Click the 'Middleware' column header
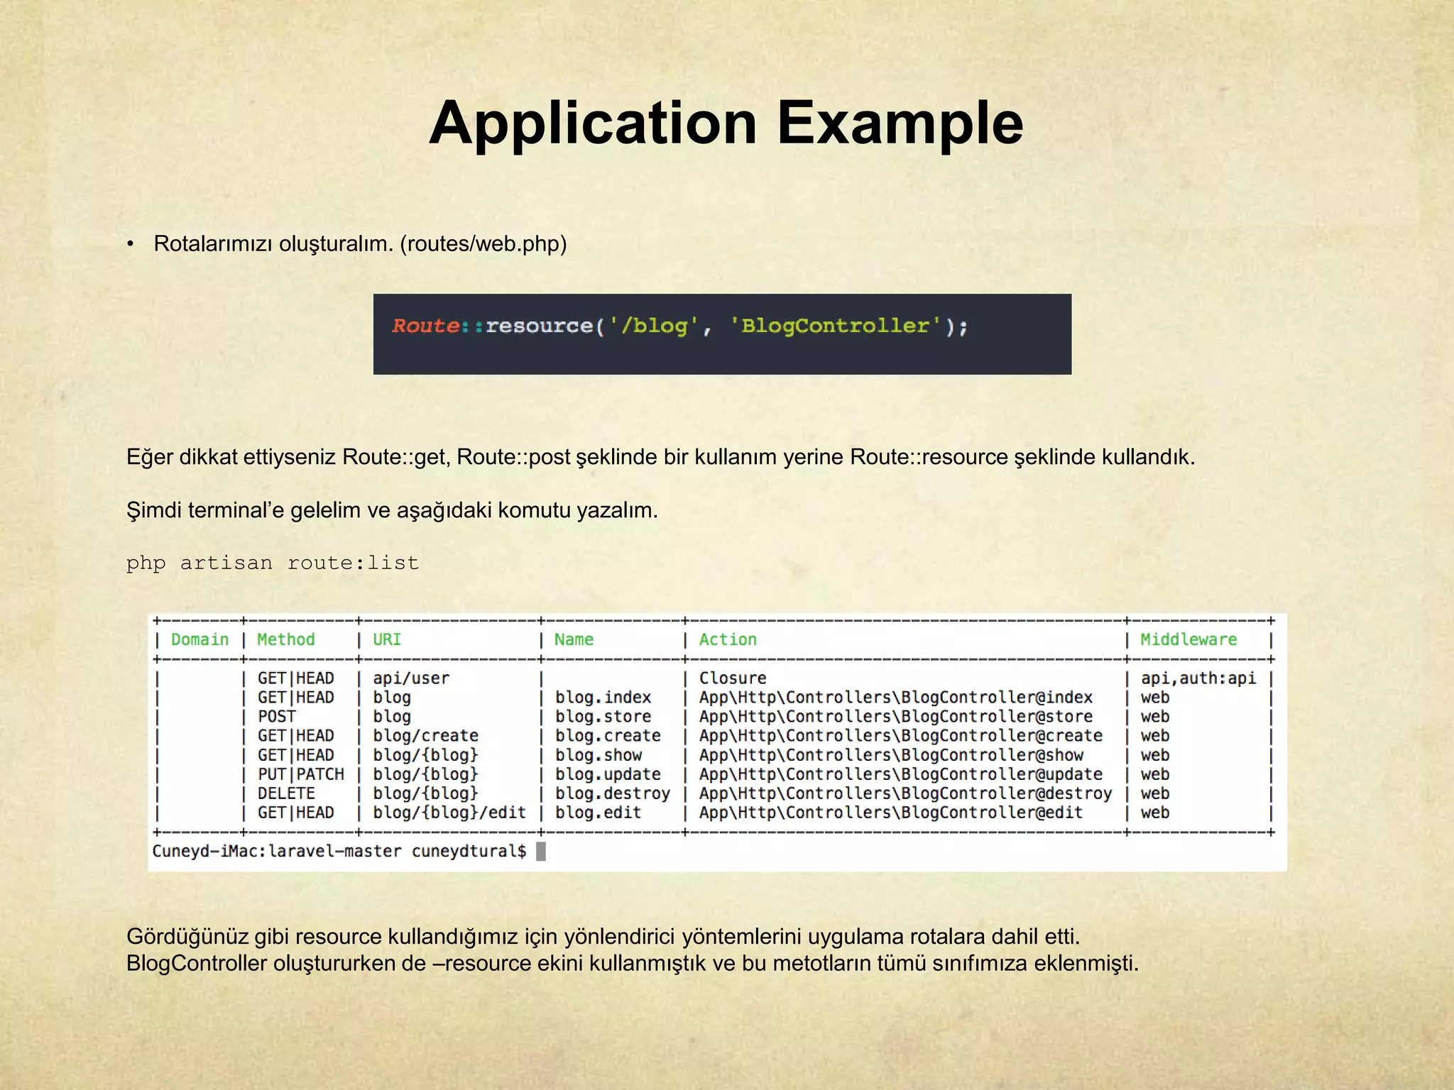This screenshot has height=1090, width=1454. click(x=1188, y=639)
